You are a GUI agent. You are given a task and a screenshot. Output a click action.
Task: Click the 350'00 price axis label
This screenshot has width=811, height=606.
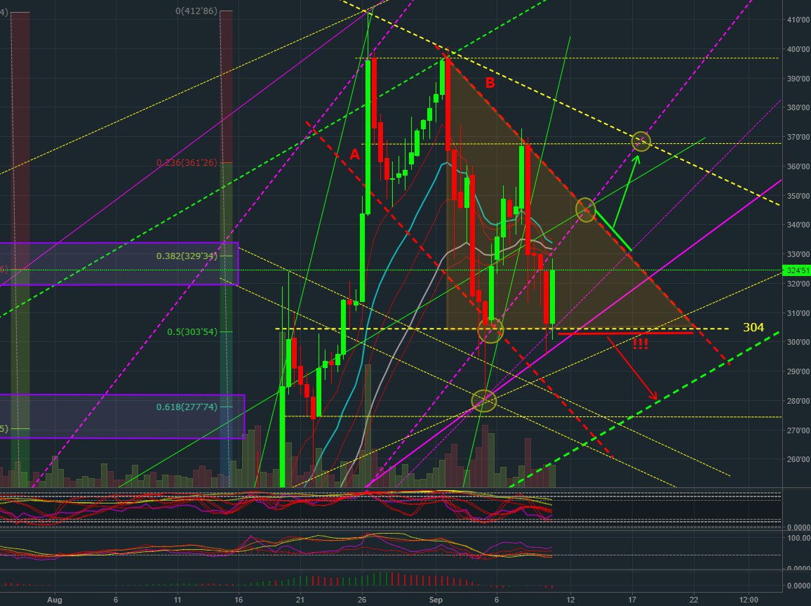coord(798,196)
